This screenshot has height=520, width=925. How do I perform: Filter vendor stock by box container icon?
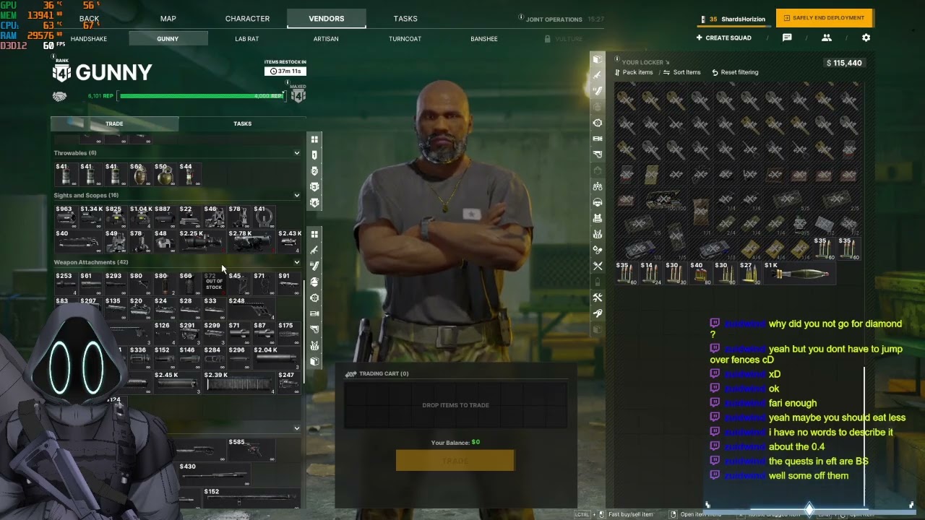pyautogui.click(x=314, y=361)
